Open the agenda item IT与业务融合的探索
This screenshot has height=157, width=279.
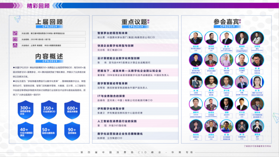[x=111, y=96]
